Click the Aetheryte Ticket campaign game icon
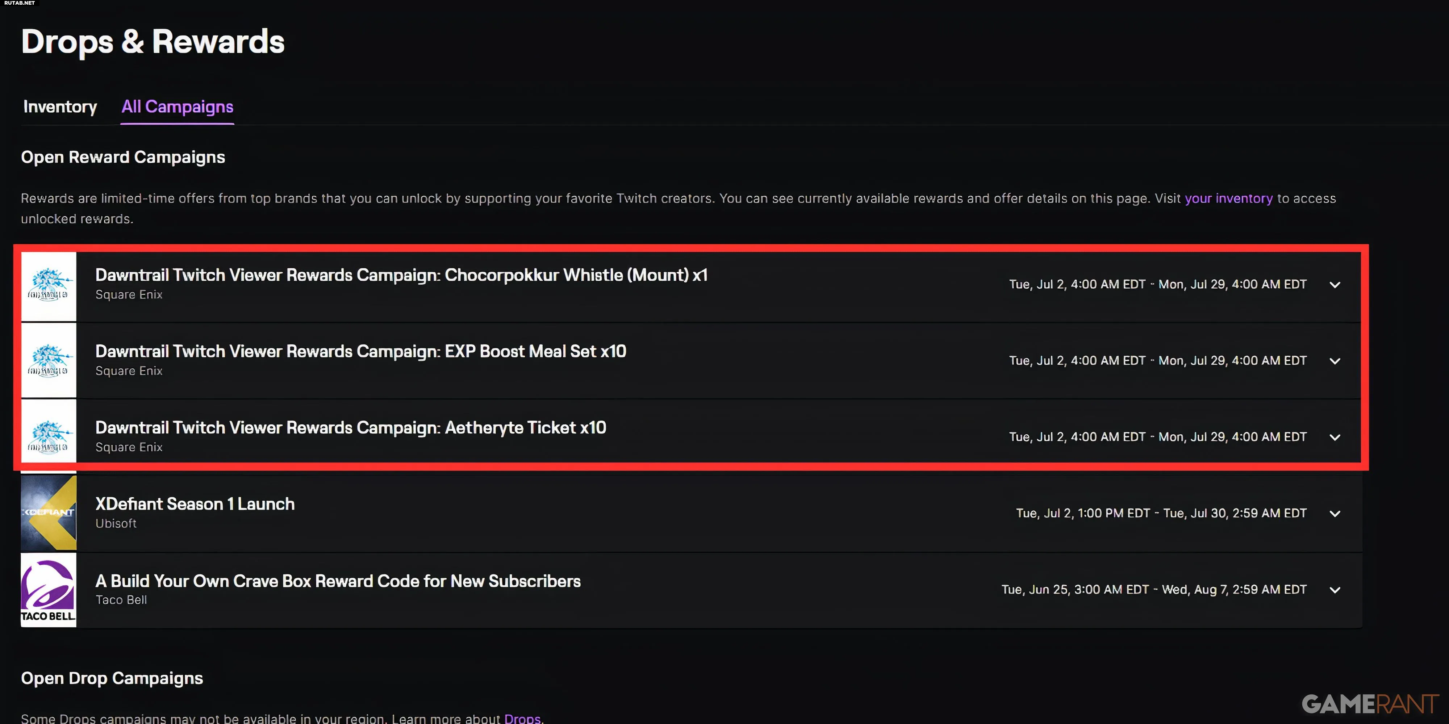1449x724 pixels. click(49, 436)
